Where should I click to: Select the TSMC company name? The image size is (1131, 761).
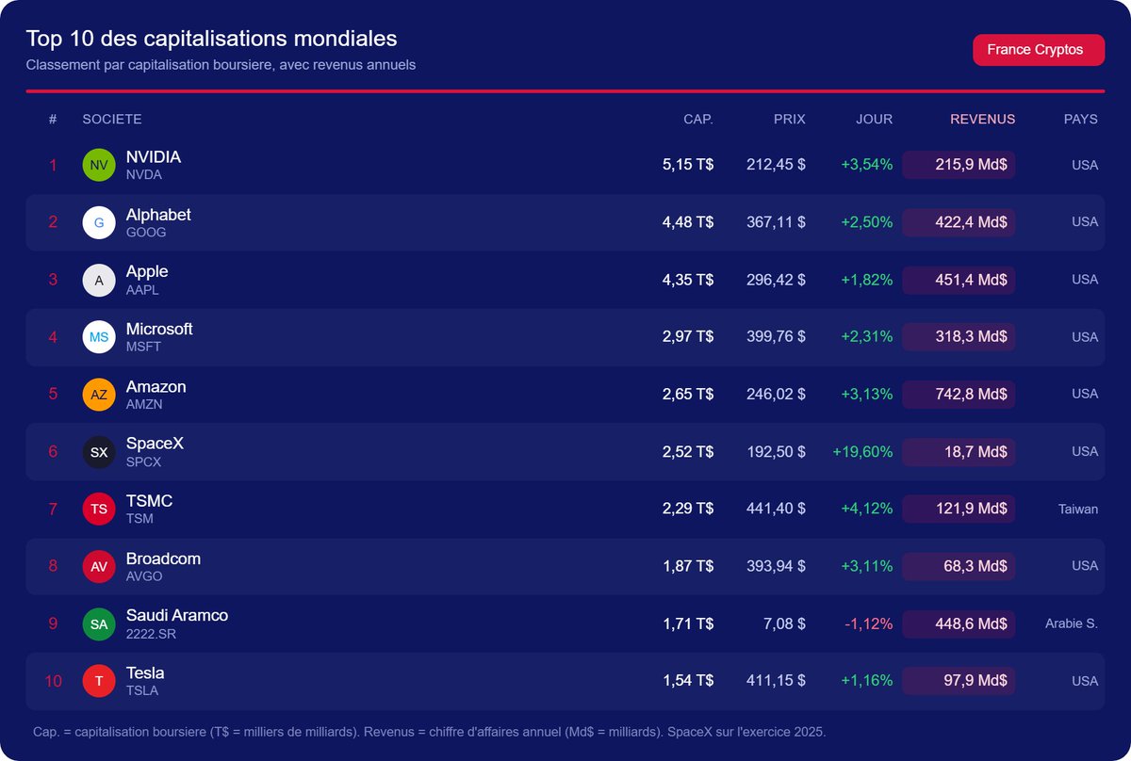(149, 501)
